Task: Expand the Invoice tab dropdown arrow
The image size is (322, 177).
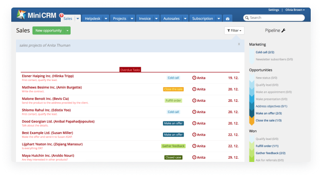Action: click(x=156, y=18)
